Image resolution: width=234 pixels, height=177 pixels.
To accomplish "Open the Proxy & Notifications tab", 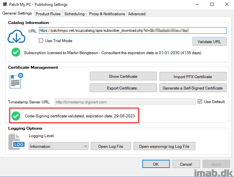I will (x=107, y=14).
